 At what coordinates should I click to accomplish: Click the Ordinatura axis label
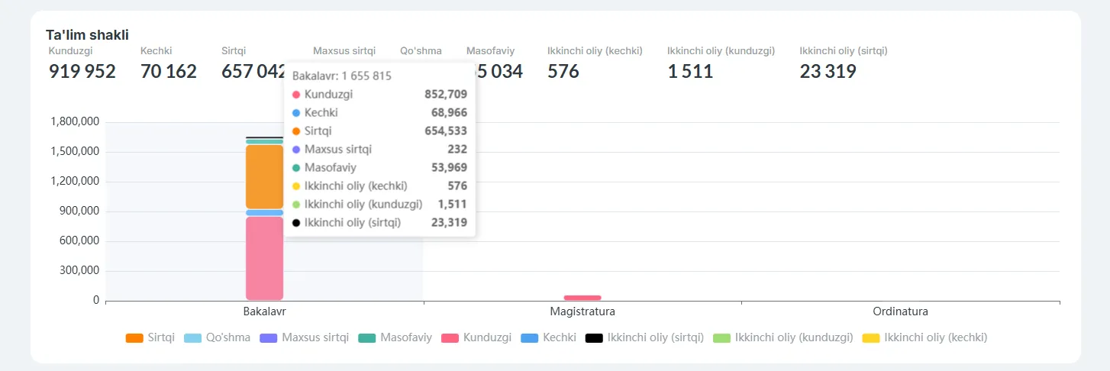point(900,312)
